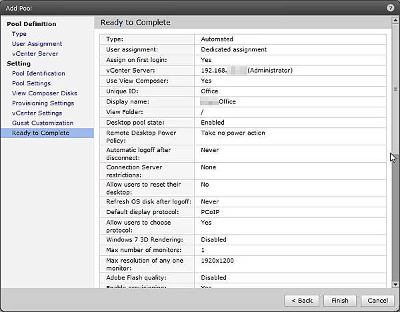Screen dimensions: 400x312
Task: Select the 'Office' Unique ID value
Action: [x=209, y=91]
